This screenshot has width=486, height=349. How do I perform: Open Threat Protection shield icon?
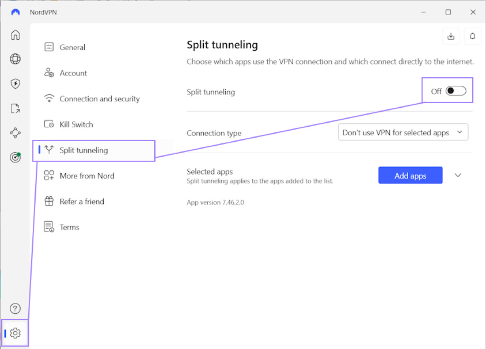coord(15,84)
